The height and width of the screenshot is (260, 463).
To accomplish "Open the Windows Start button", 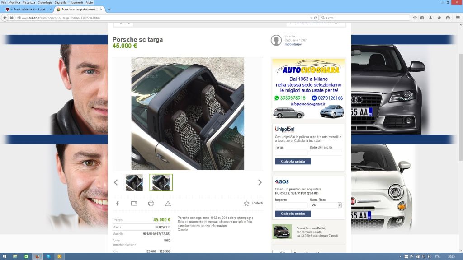I will click(5, 256).
